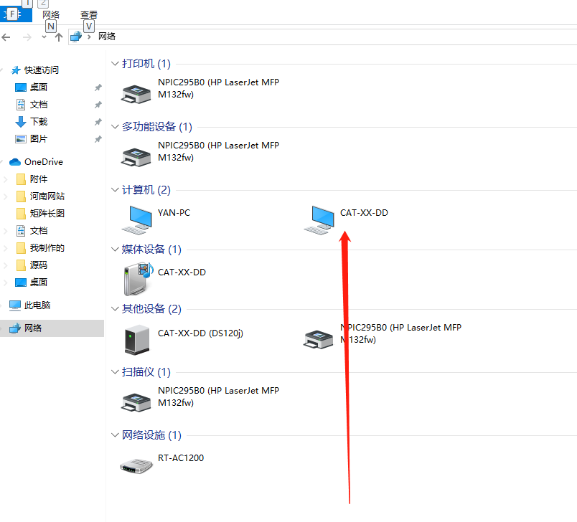Screen dimensions: 577x522
Task: Go back with the back arrow
Action: click(x=6, y=37)
